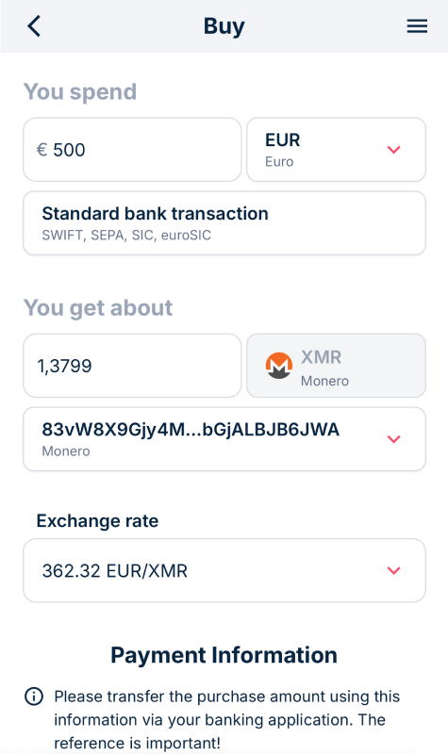Open the hamburger menu icon
Image resolution: width=448 pixels, height=754 pixels.
coord(417,26)
